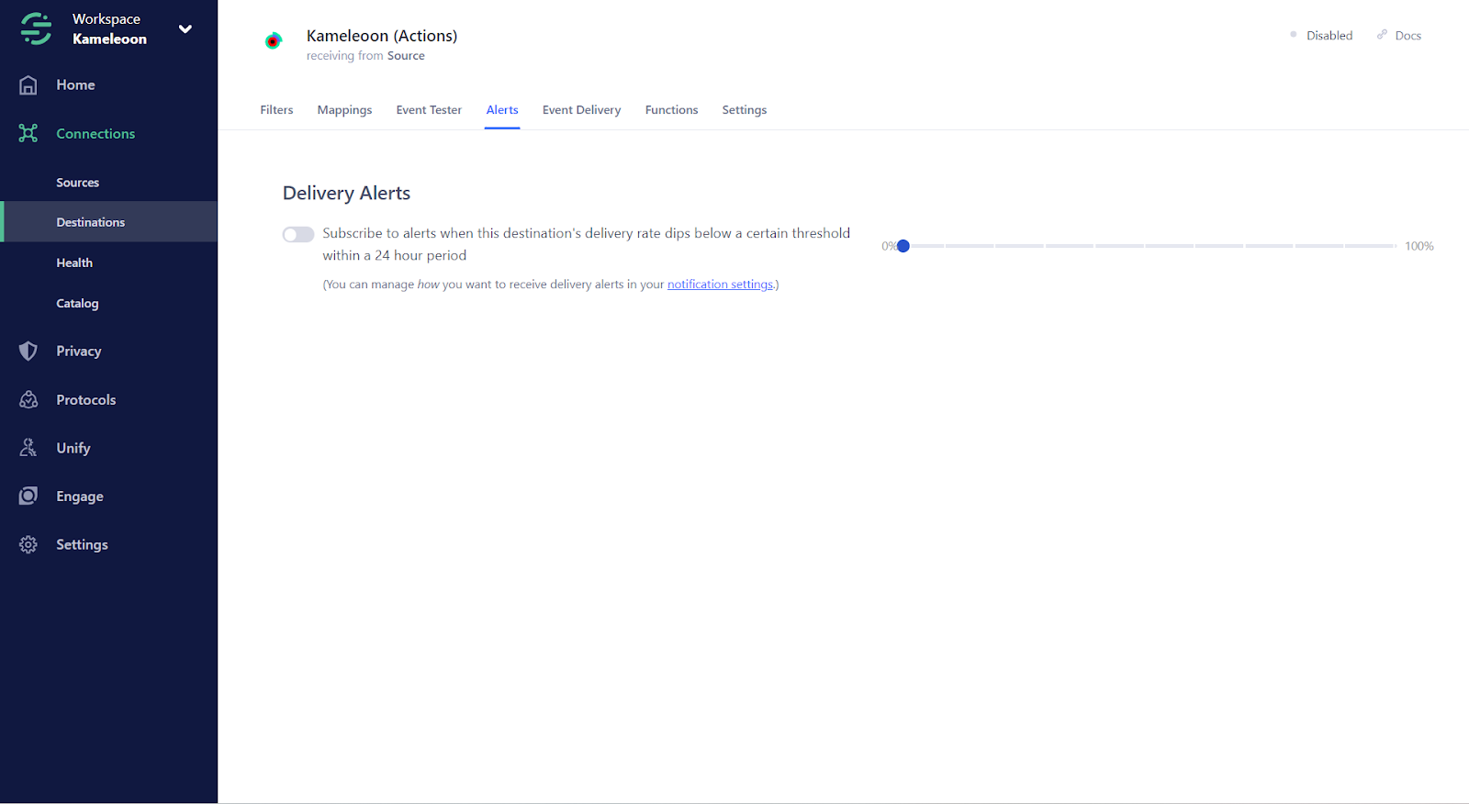This screenshot has height=804, width=1469.
Task: Open Engage in sidebar
Action: [x=80, y=497]
